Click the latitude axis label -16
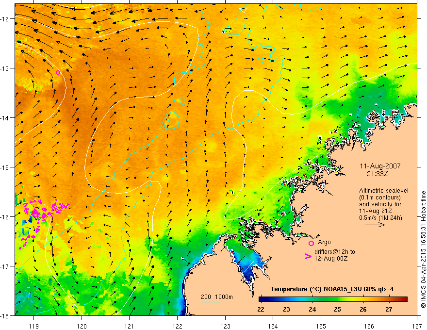Image resolution: width=427 pixels, height=330 pixels. 4,217
